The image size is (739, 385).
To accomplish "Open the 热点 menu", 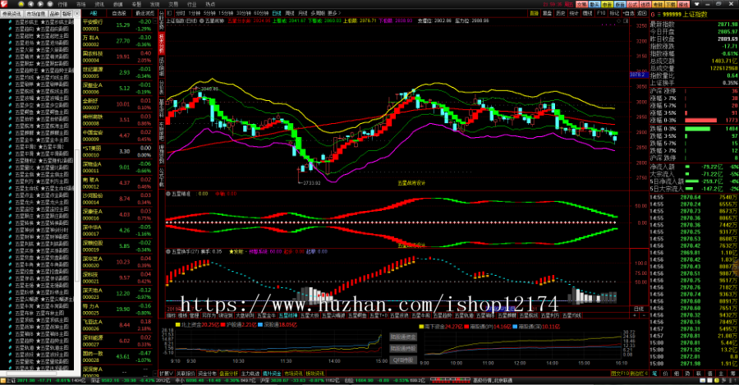I will click(x=210, y=4).
